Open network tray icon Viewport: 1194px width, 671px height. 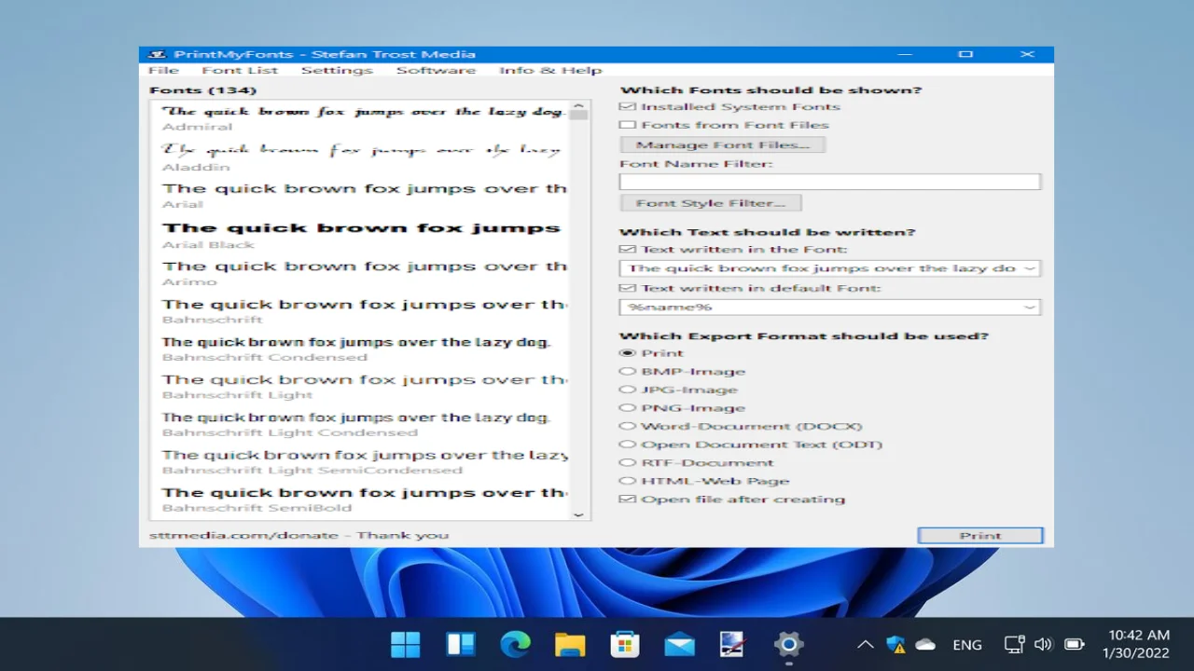(1014, 644)
